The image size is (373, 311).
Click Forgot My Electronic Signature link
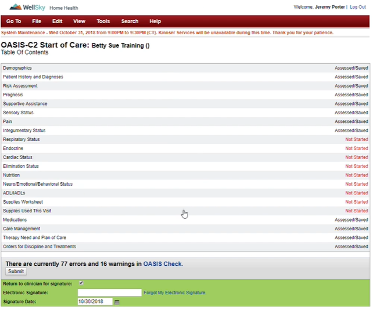coord(175,292)
